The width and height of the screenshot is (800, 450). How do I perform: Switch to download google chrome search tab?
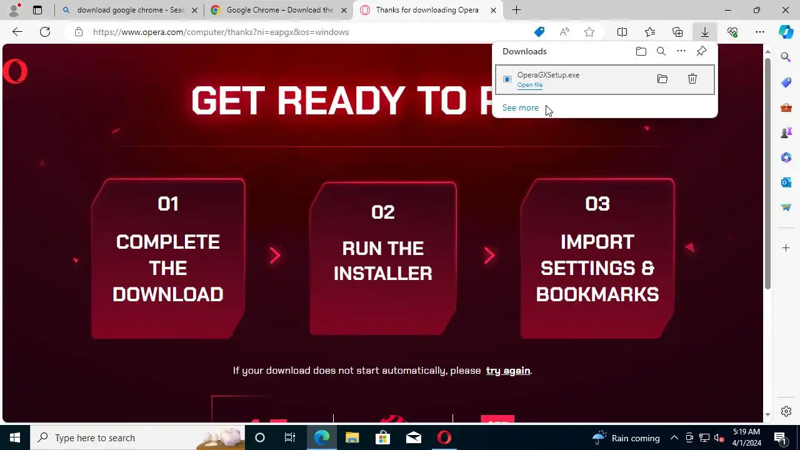click(x=129, y=10)
